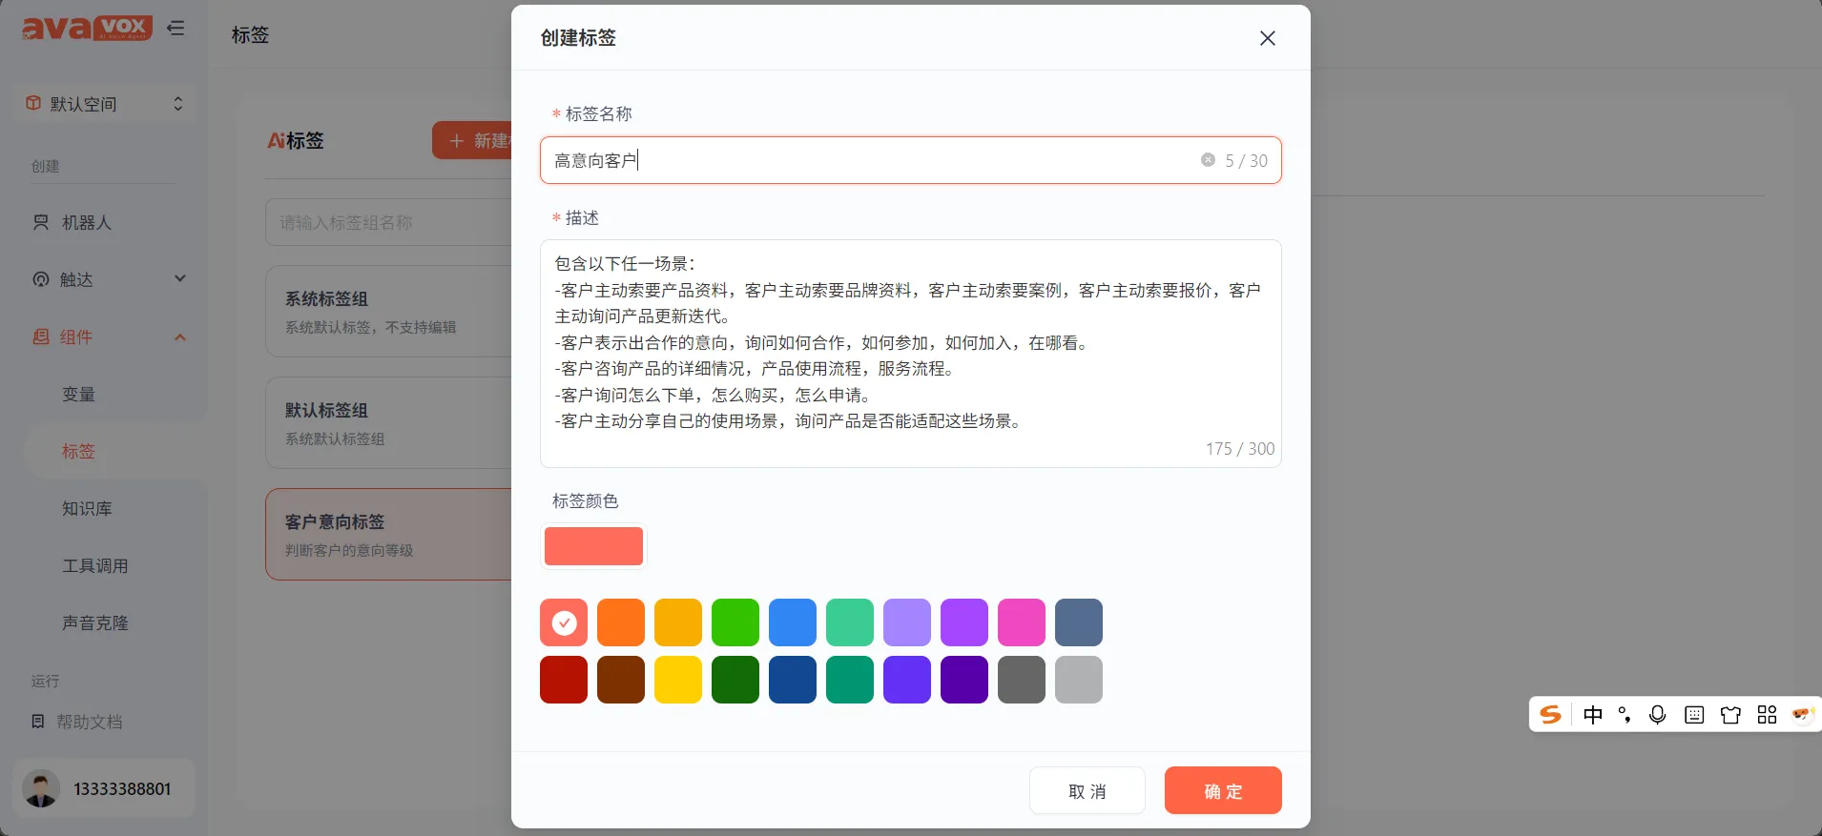Image resolution: width=1822 pixels, height=836 pixels.
Task: Click into the 描述 description text area
Action: [x=910, y=353]
